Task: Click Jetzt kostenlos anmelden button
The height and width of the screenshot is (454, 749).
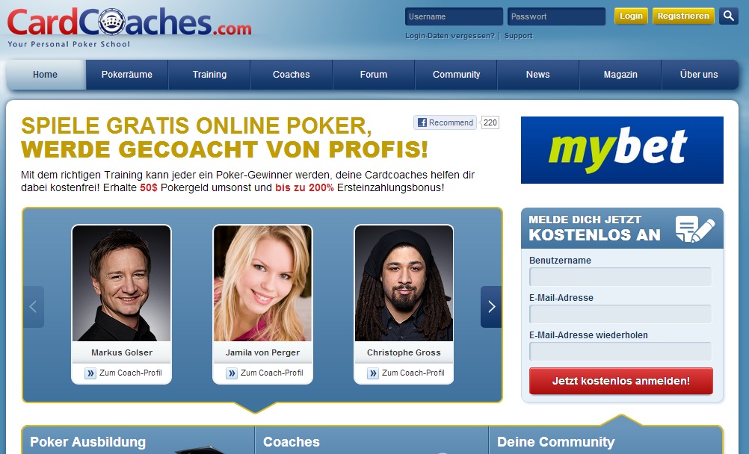Action: (x=621, y=381)
